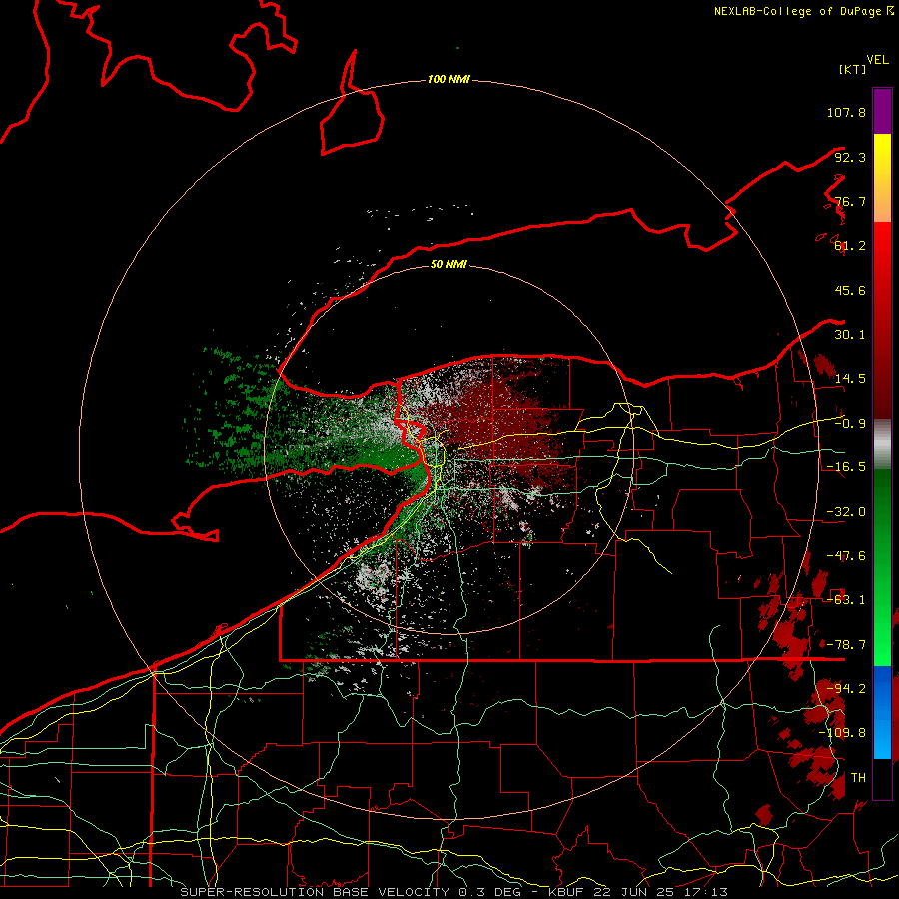Click the -94.2 legend value
Viewport: 899px width, 899px height.
click(846, 688)
